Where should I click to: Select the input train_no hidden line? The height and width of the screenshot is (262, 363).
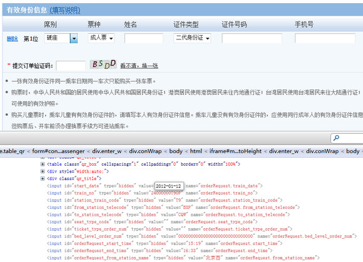click(152, 193)
